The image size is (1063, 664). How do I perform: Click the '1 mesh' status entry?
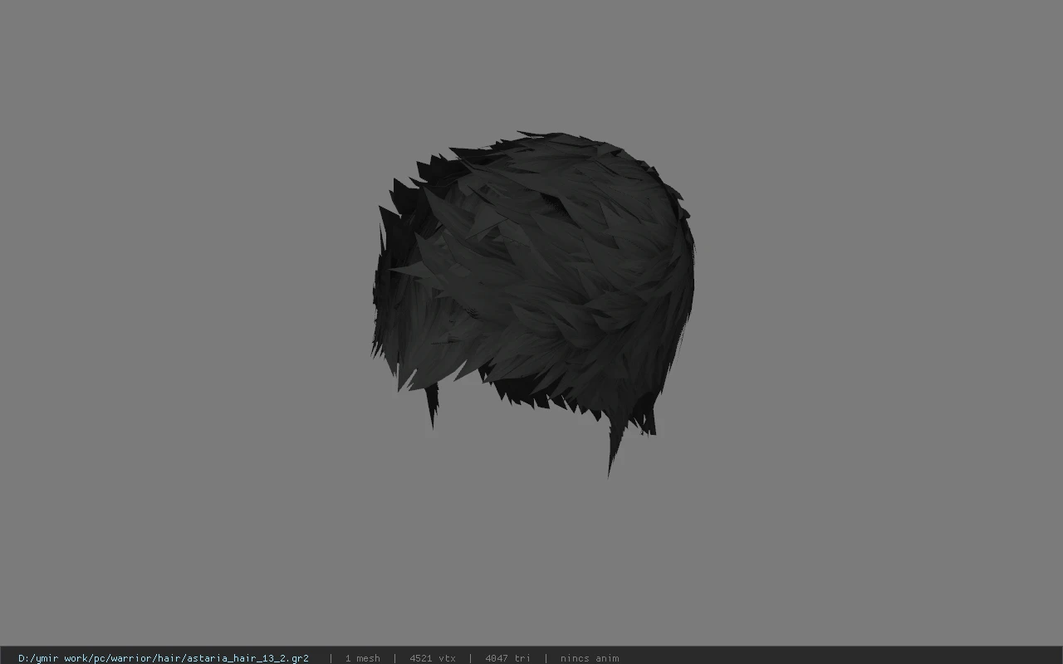pos(362,658)
